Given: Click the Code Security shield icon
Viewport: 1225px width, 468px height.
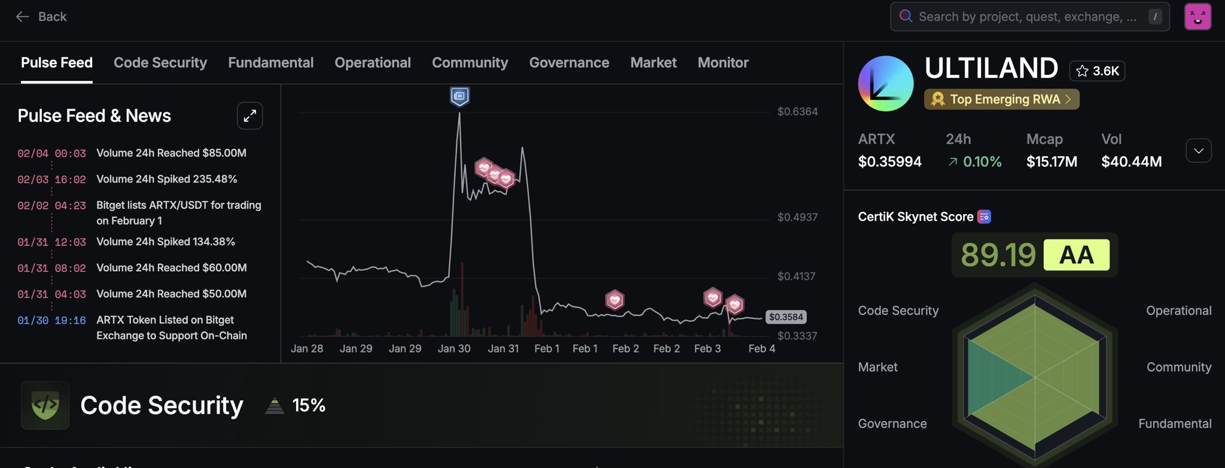Looking at the screenshot, I should point(45,405).
